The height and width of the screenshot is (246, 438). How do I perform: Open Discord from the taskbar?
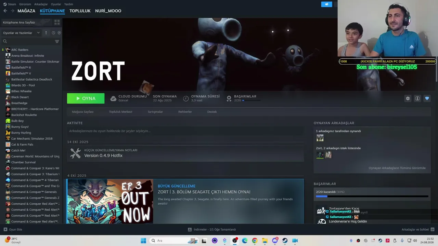pos(275,241)
